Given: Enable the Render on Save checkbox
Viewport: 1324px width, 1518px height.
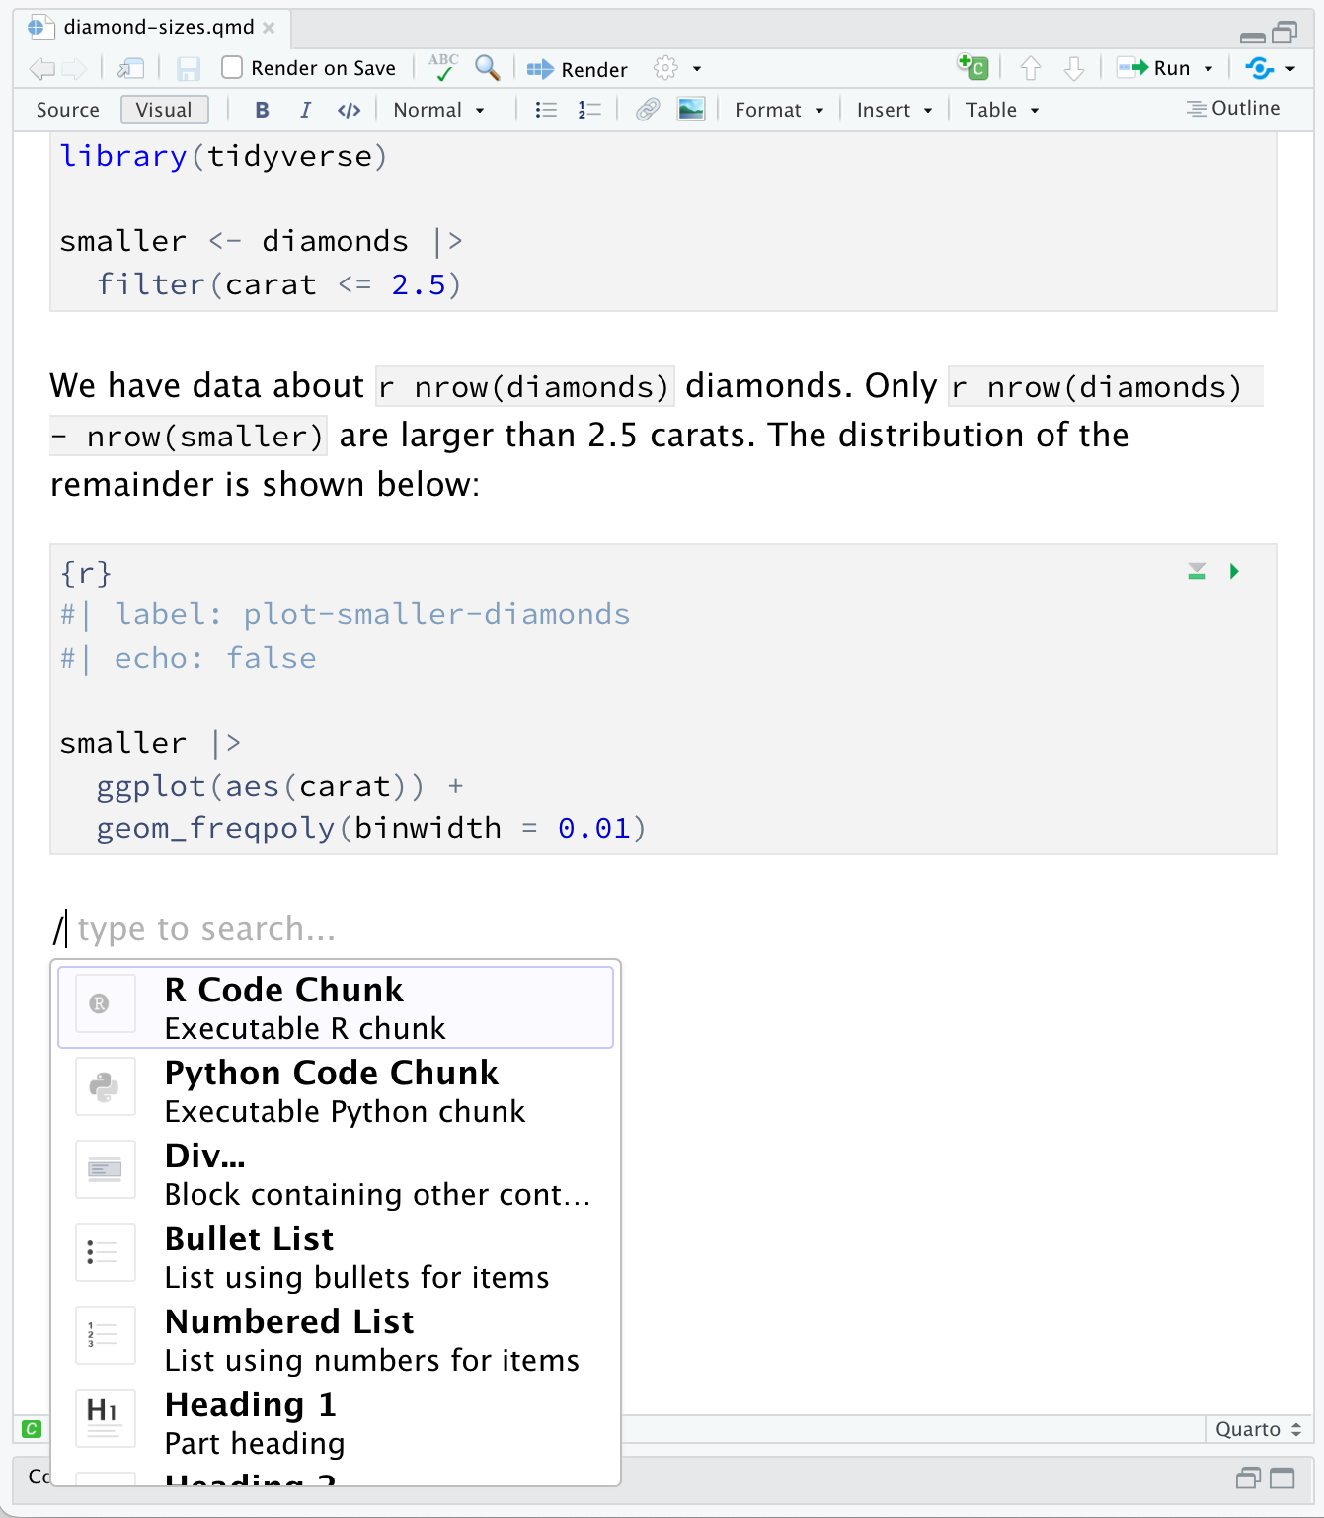Looking at the screenshot, I should tap(232, 67).
